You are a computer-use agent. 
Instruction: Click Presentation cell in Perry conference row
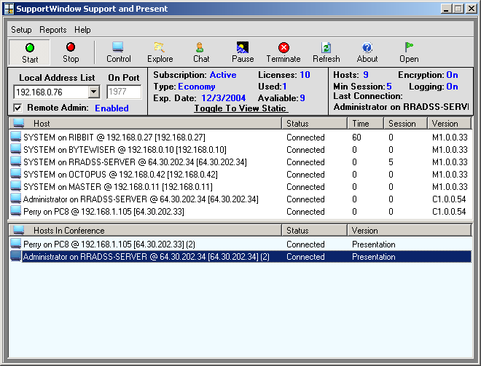tap(374, 244)
